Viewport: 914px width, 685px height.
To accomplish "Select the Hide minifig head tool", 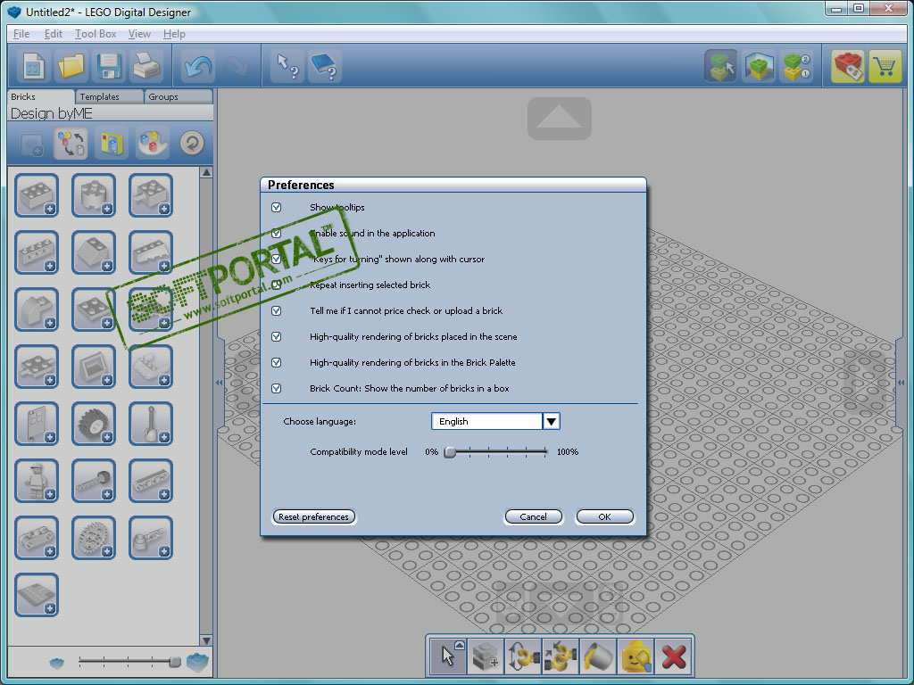I will click(636, 656).
